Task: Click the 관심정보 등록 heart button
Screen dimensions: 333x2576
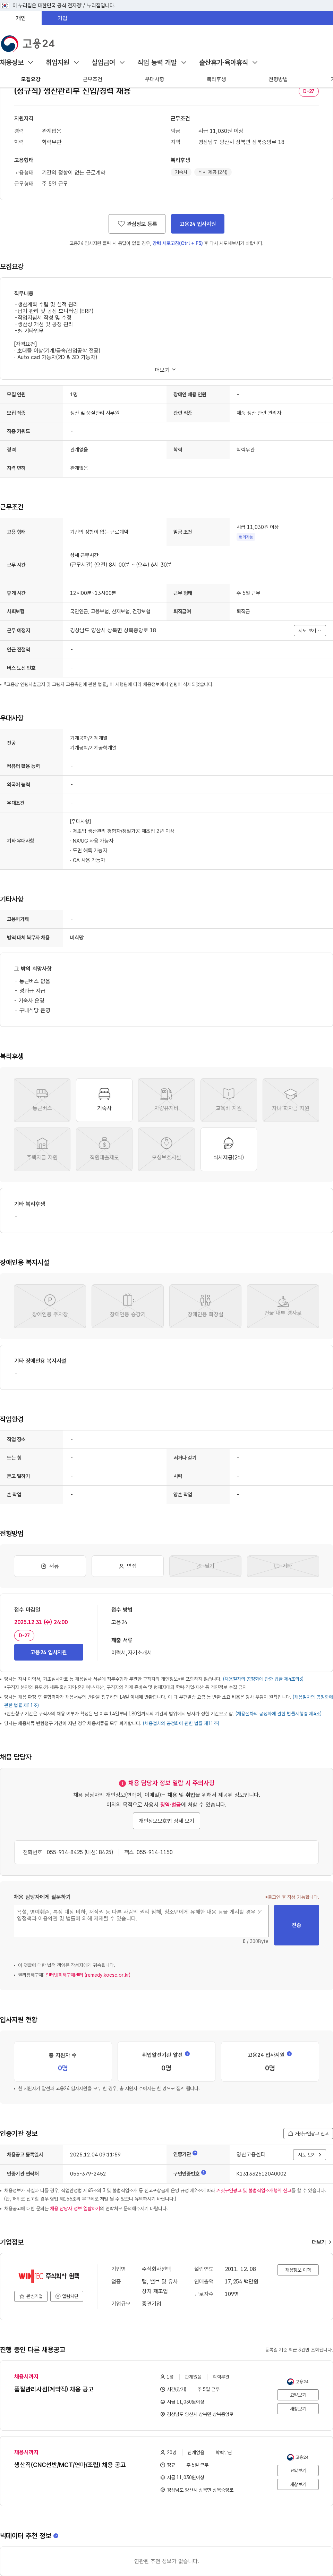Action: tap(137, 224)
